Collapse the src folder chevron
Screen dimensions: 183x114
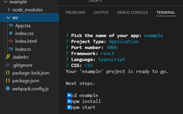(x=8, y=18)
